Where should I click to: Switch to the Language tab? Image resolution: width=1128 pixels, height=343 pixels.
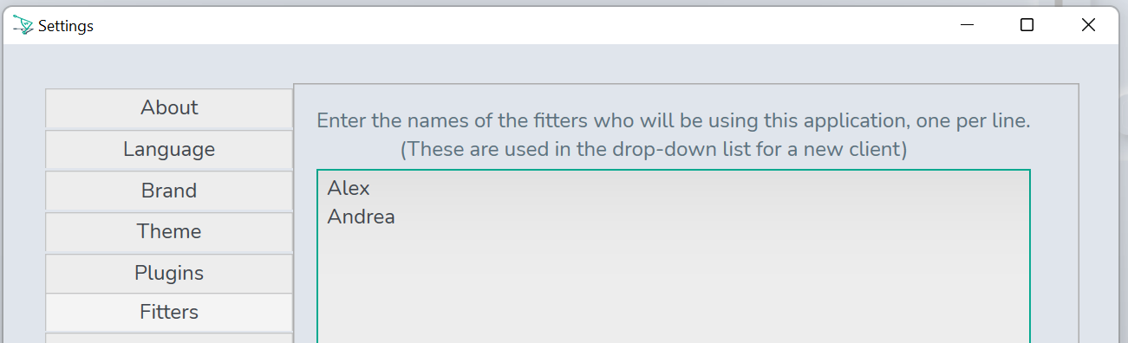tap(169, 149)
